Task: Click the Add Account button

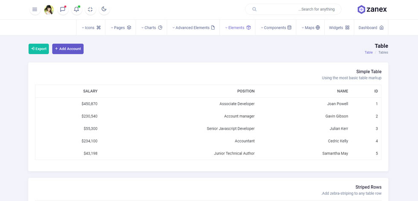Action: (68, 49)
